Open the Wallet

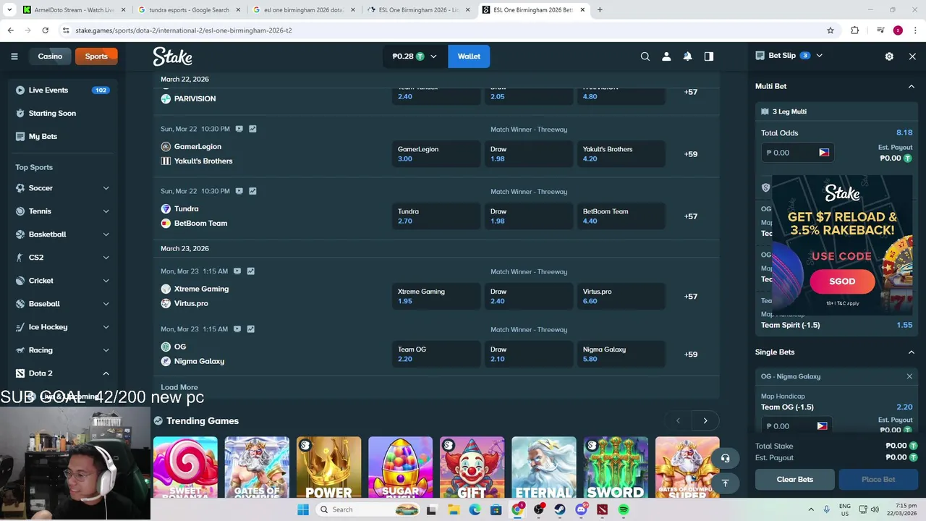click(x=469, y=56)
